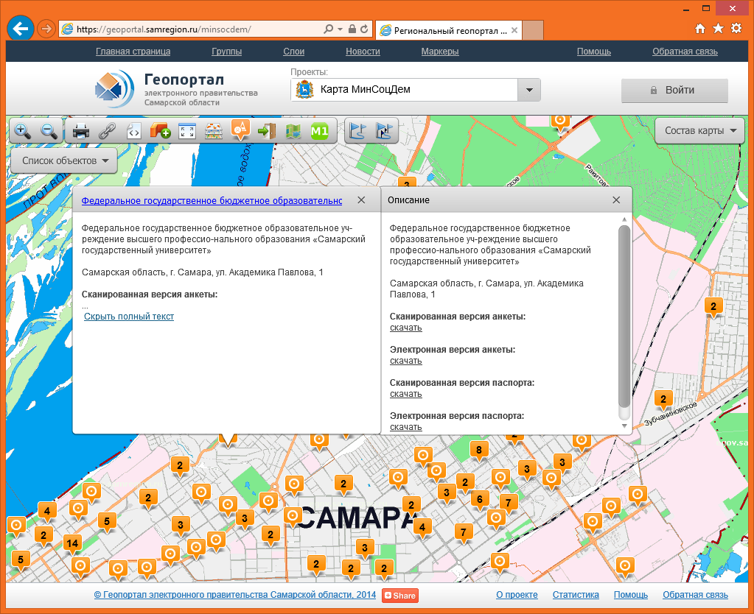Viewport: 754px width, 614px height.
Task: Select the flags route tool with cursor
Action: (384, 131)
